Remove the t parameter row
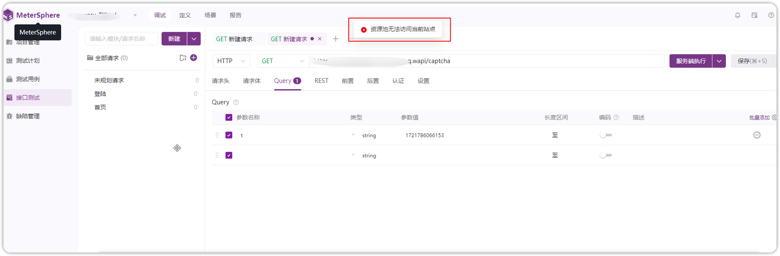Viewport: 780px width, 256px height. [757, 135]
